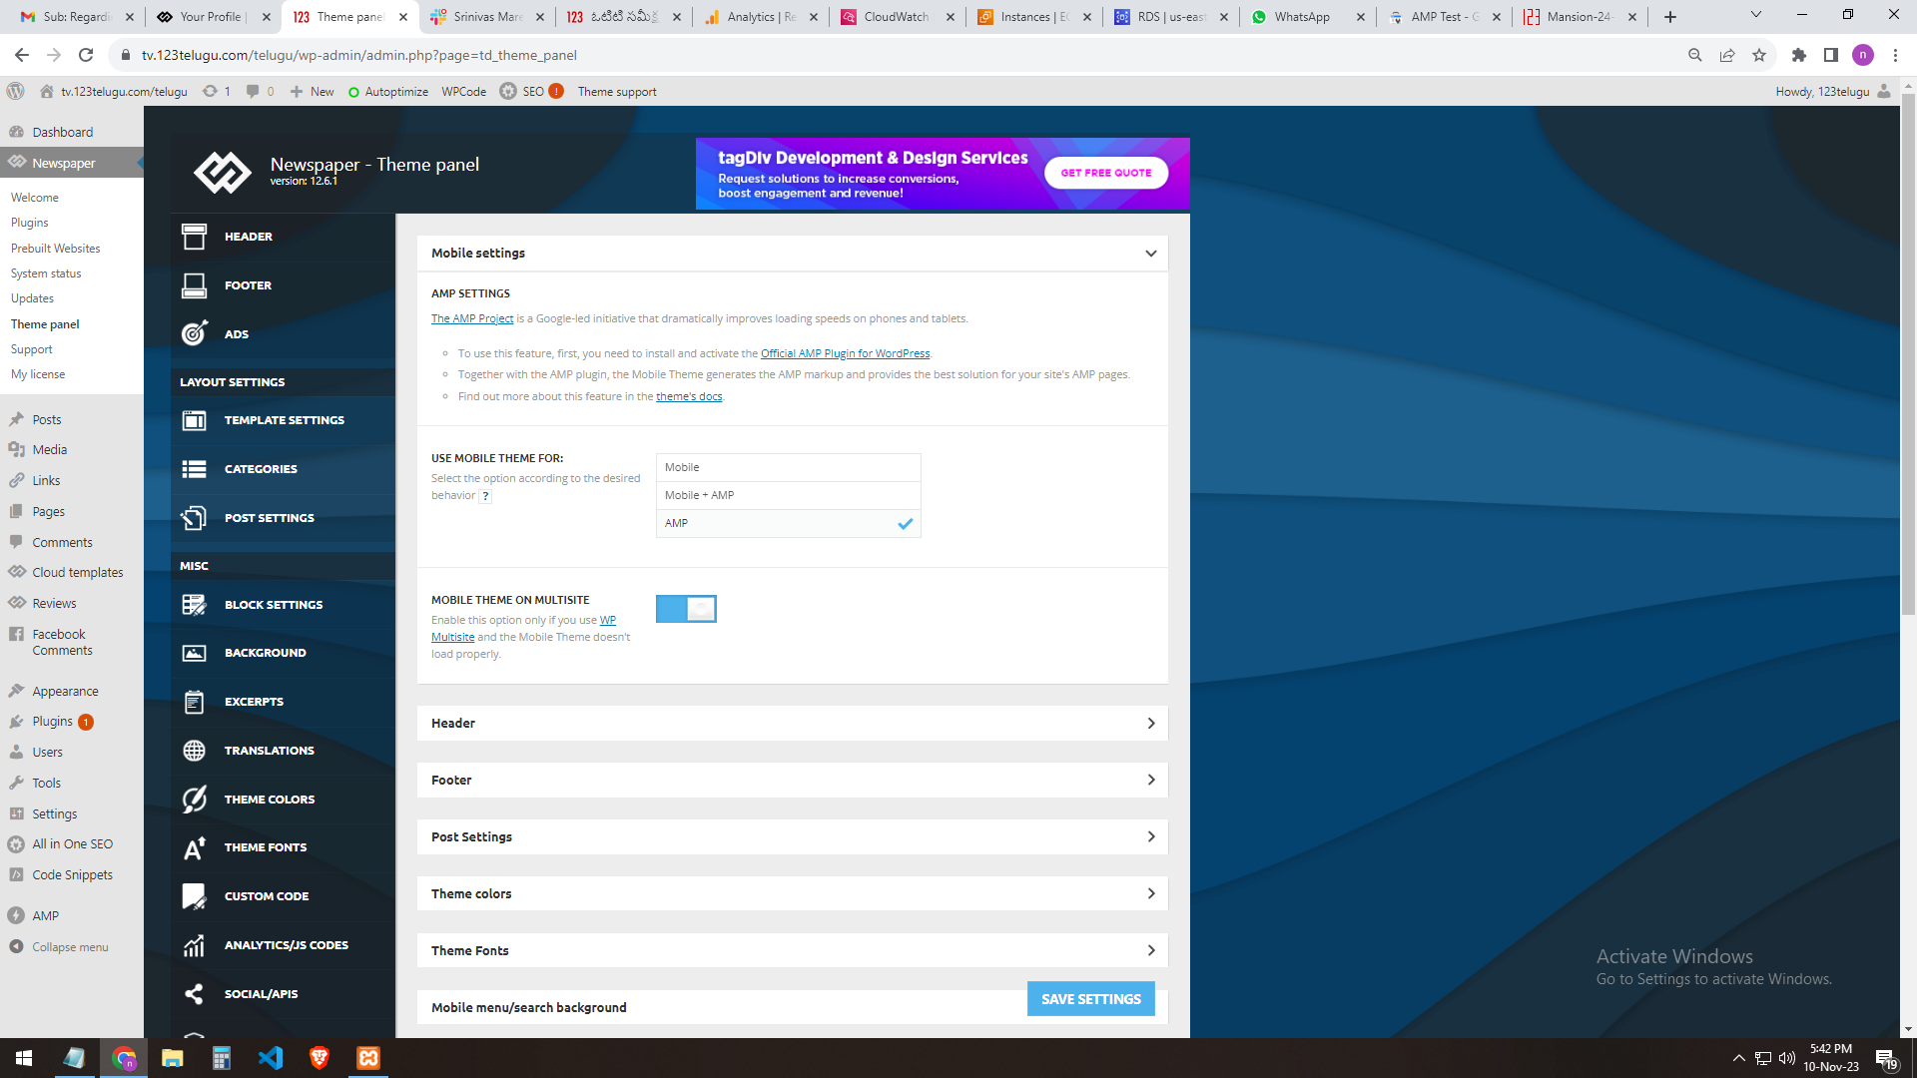Open My license submenu item
The width and height of the screenshot is (1917, 1078).
point(38,374)
